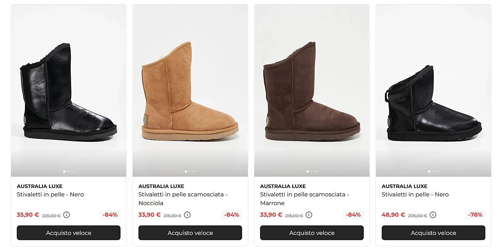Screen dimensions: 499x250
Task: Open short black leather boot image
Action: click(x=433, y=91)
